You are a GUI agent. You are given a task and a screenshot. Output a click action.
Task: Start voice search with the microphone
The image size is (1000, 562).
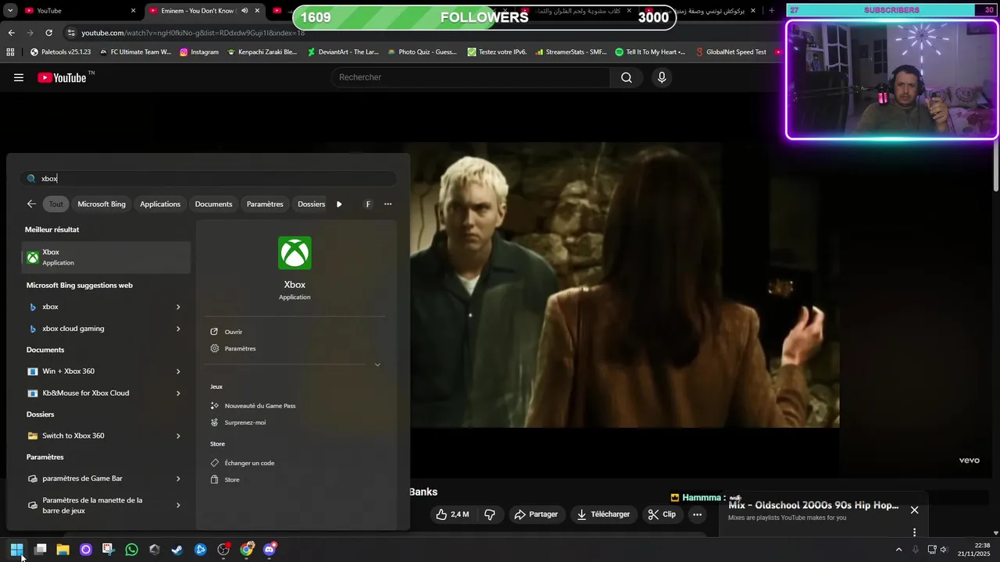662,77
